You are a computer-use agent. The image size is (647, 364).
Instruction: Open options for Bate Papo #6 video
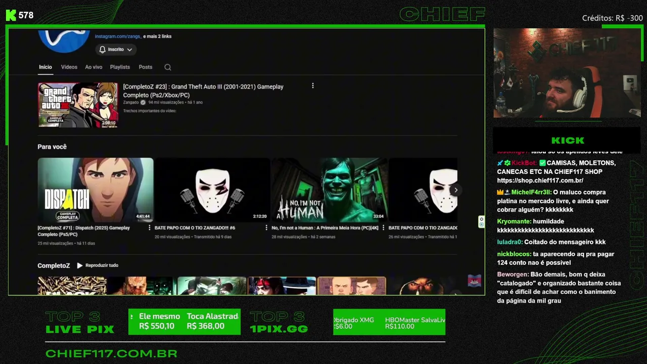coord(266,227)
